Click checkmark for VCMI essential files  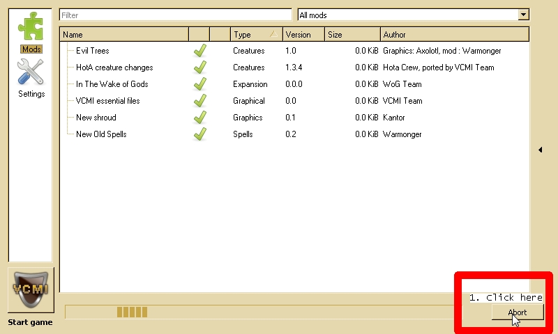click(199, 101)
